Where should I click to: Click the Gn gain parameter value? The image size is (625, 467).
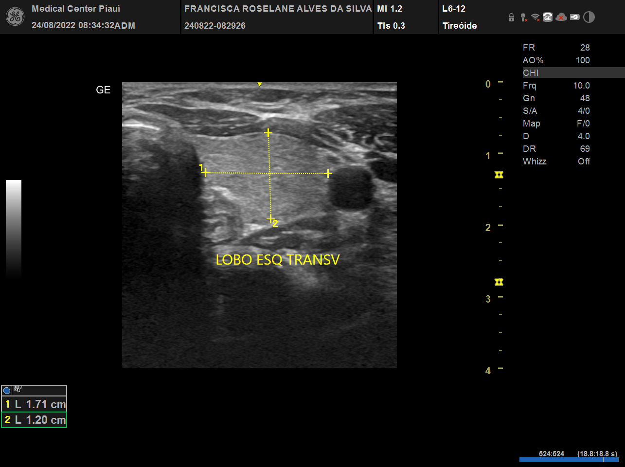(584, 98)
